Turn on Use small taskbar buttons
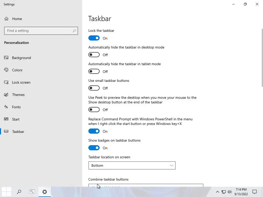The image size is (263, 197). (94, 88)
